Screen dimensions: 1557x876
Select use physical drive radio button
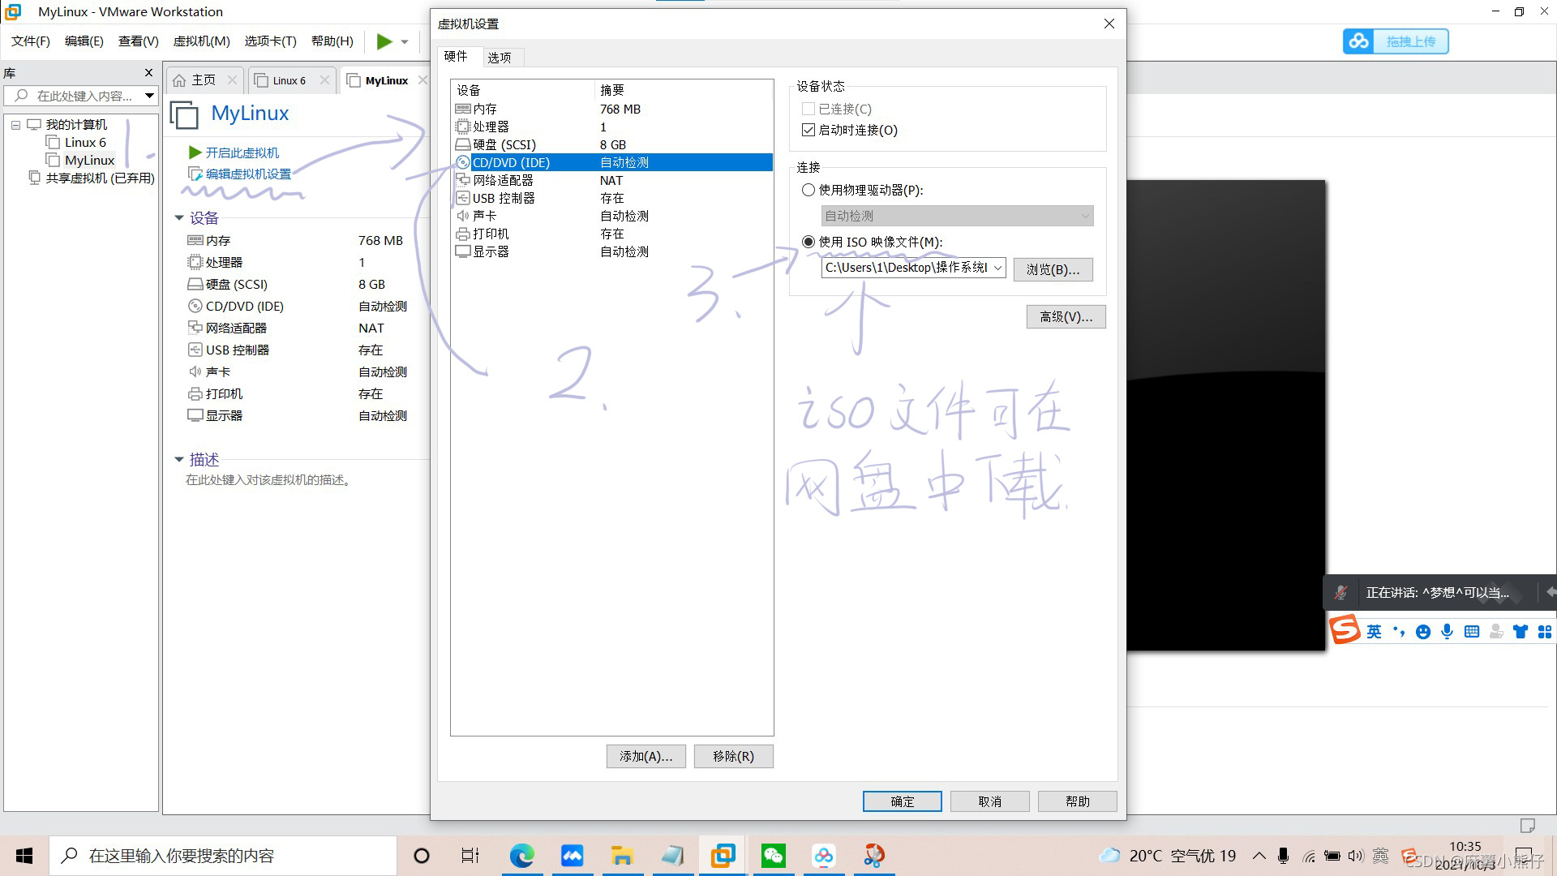[809, 190]
